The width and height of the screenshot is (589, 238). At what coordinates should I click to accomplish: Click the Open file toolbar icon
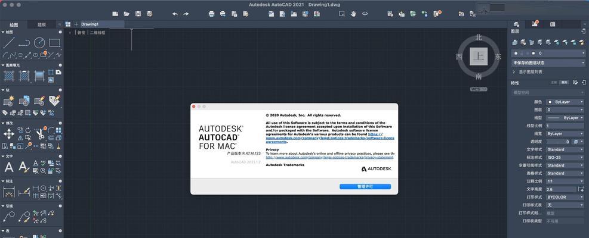tap(127, 14)
